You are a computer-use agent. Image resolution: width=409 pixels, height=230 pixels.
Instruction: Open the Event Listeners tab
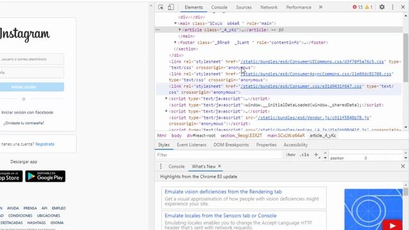pyautogui.click(x=192, y=145)
